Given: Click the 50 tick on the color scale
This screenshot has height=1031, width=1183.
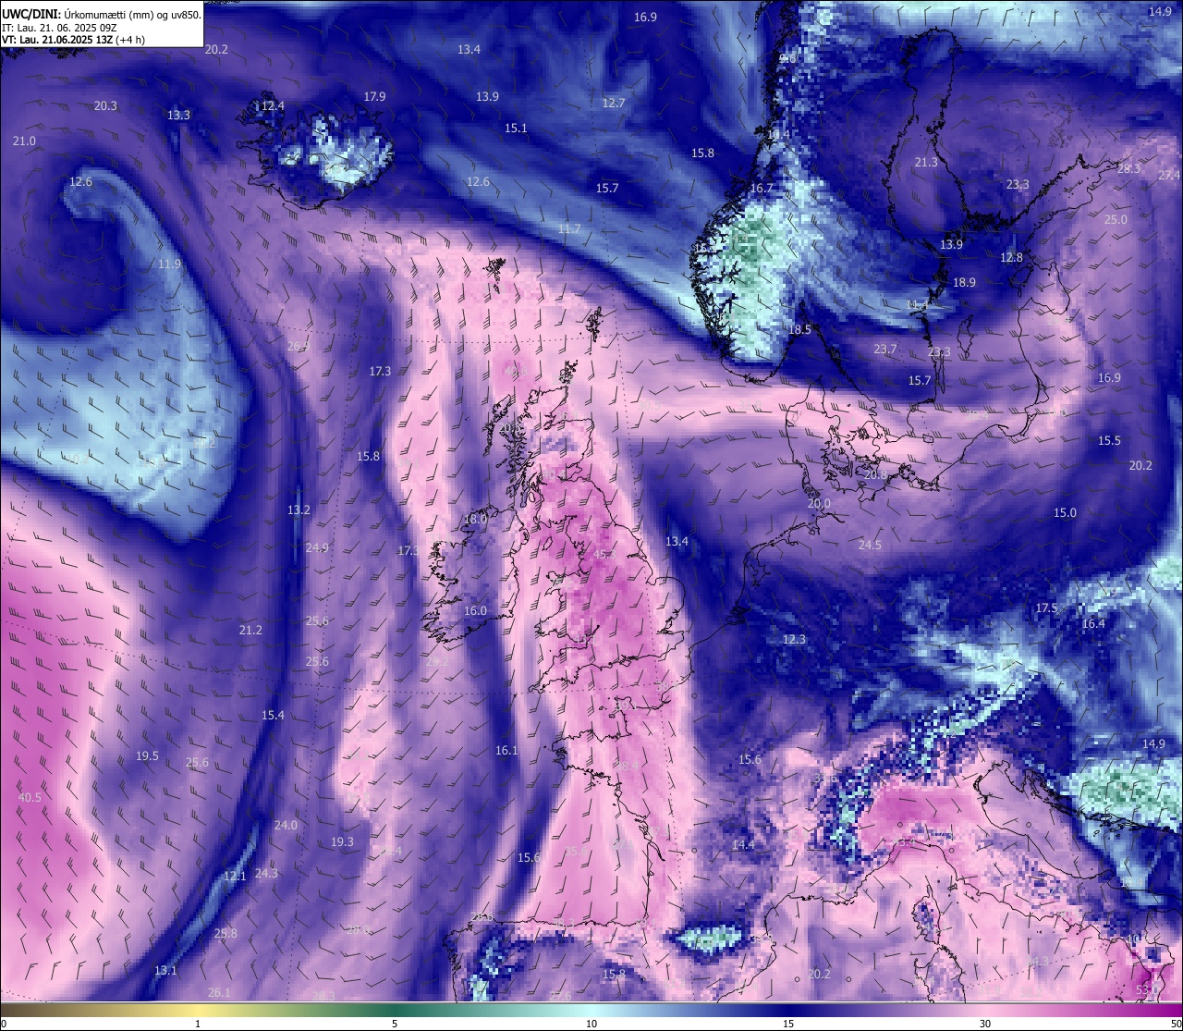Looking at the screenshot, I should [x=1176, y=1024].
